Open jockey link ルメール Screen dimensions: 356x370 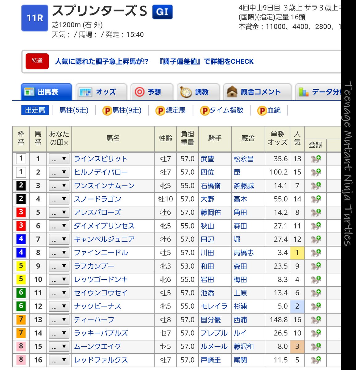coord(214,347)
